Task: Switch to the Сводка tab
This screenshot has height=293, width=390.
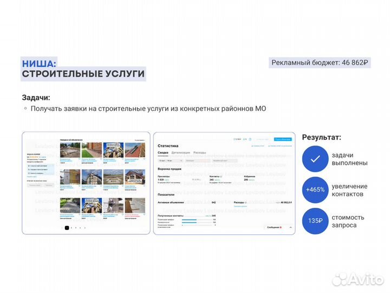Action: [163, 152]
